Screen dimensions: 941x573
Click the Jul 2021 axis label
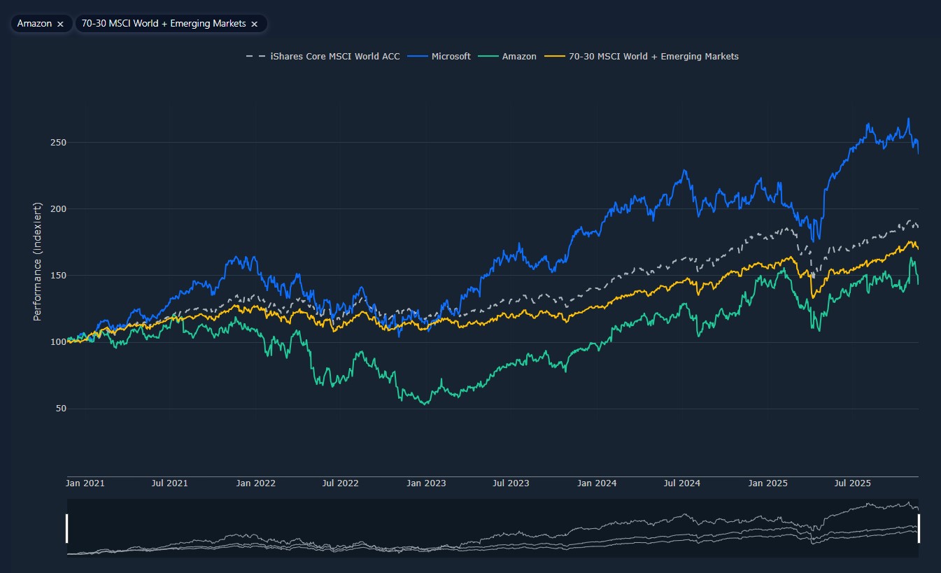[x=170, y=483]
